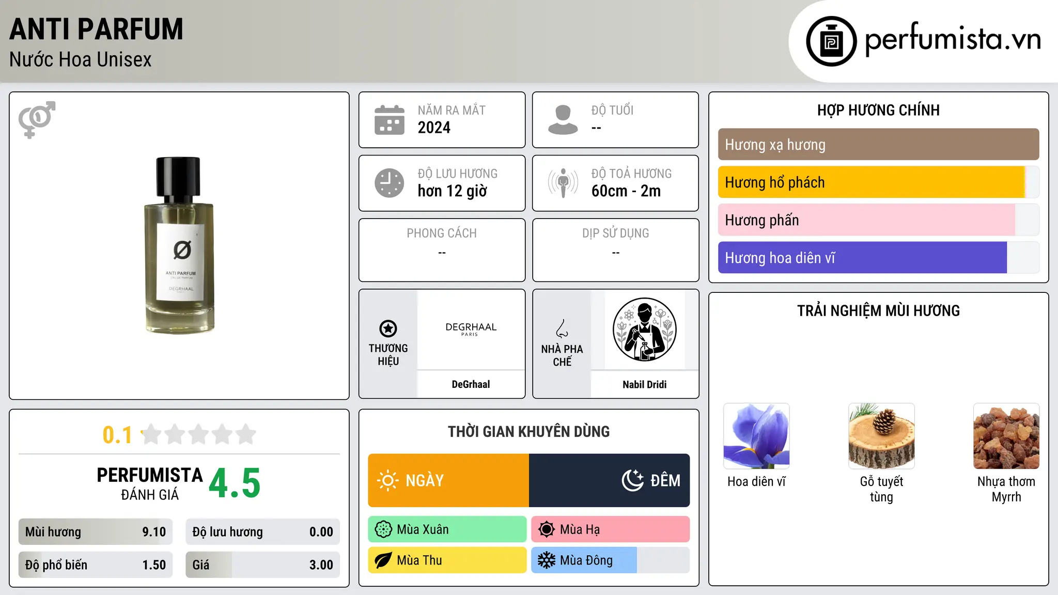Click the NHÀ PHA CHẾ label

pyautogui.click(x=562, y=355)
